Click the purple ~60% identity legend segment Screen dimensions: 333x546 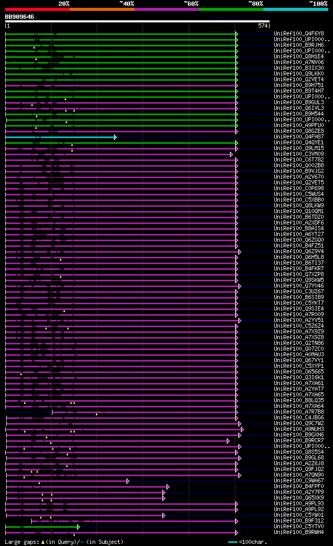pyautogui.click(x=166, y=9)
